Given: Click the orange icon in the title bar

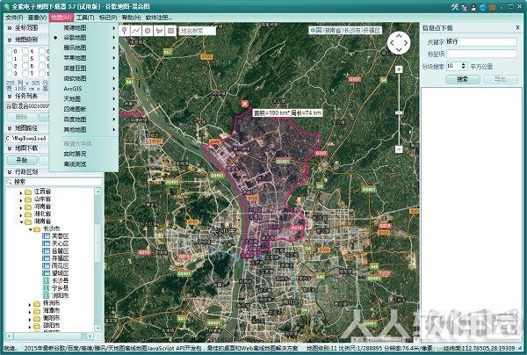Looking at the screenshot, I should [492, 7].
